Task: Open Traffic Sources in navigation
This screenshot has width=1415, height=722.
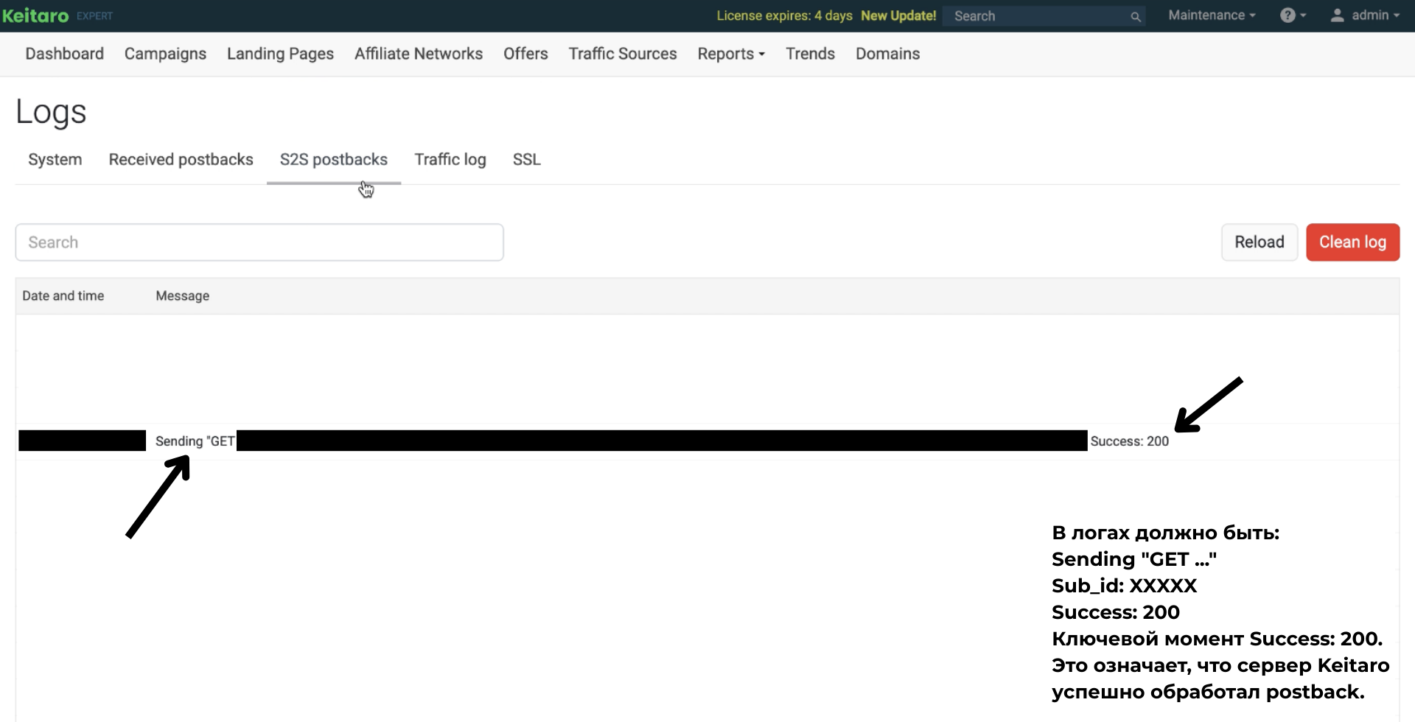Action: click(622, 54)
